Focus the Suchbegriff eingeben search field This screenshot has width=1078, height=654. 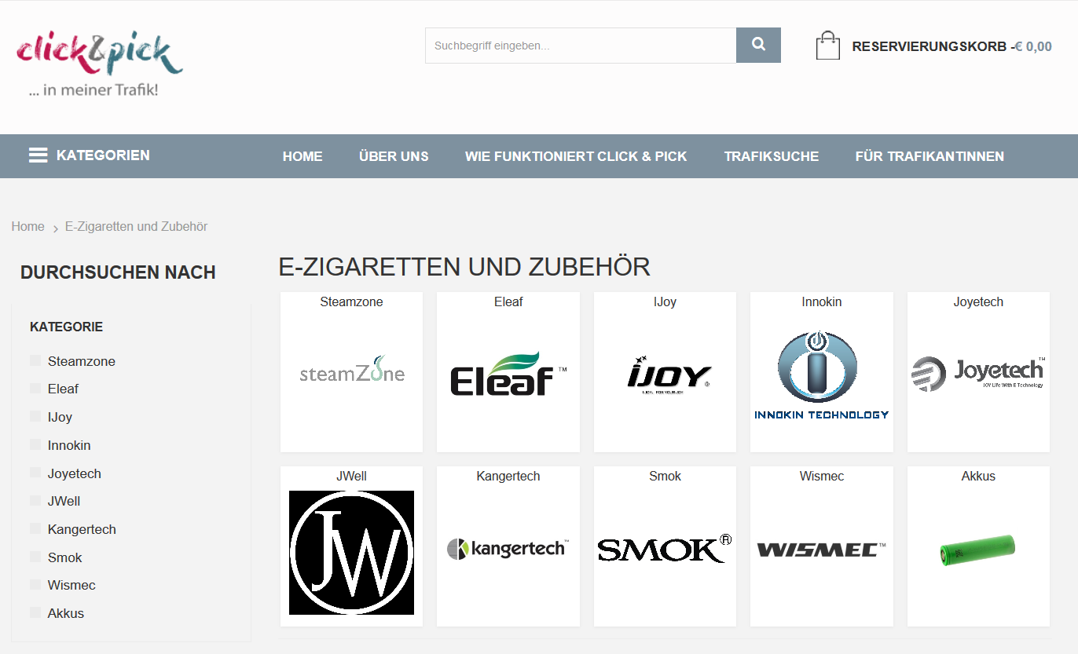(581, 46)
